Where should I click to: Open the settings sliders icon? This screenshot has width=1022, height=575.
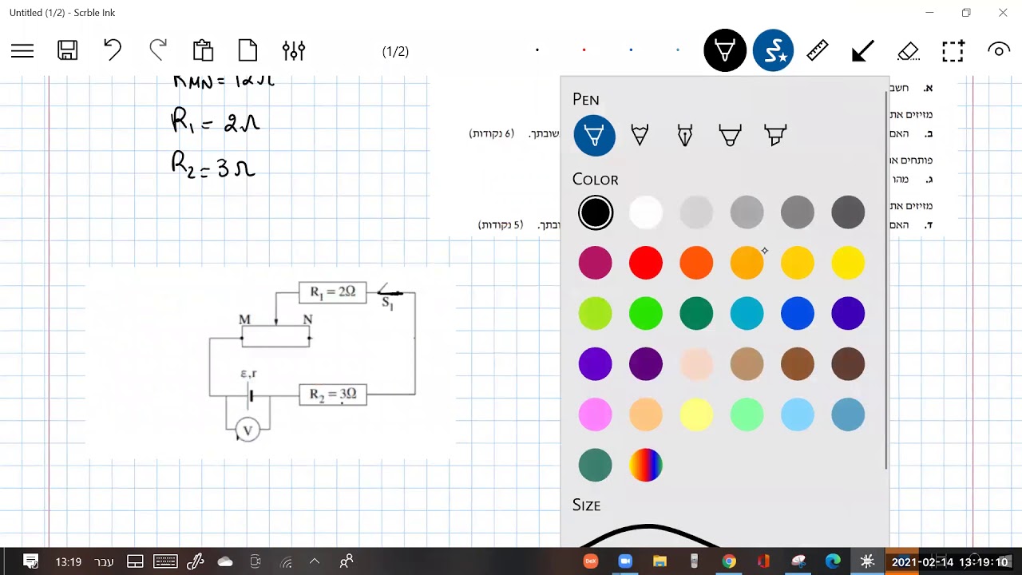[x=294, y=51]
